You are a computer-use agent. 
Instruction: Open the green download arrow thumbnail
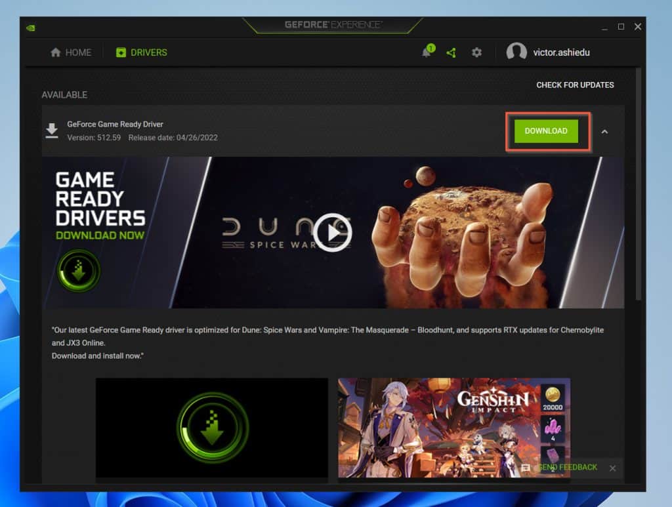pos(212,428)
